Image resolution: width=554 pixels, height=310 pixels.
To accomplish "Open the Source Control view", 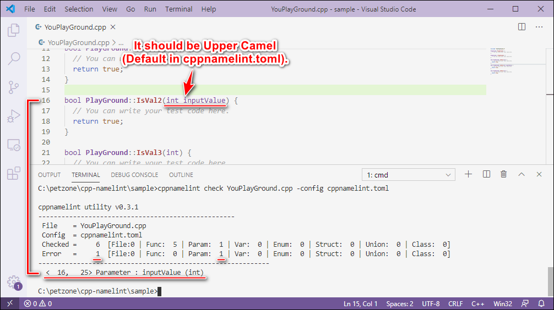I will coord(13,87).
